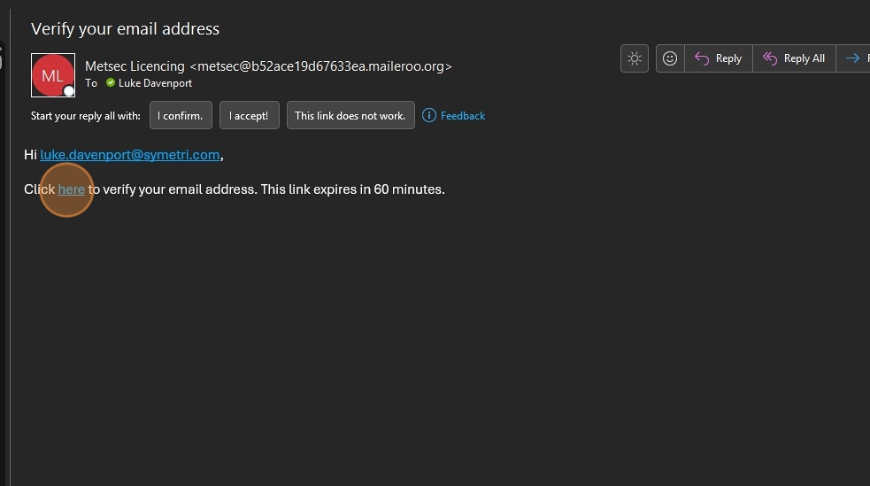Choose the "I accept!" suggested reply
The width and height of the screenshot is (870, 486).
tap(249, 115)
